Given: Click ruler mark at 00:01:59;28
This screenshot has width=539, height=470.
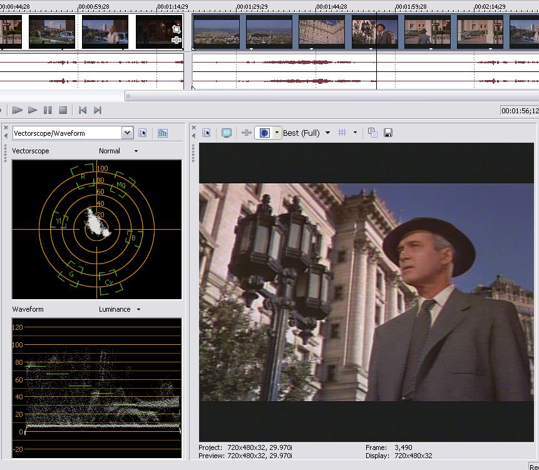Looking at the screenshot, I should click(411, 6).
